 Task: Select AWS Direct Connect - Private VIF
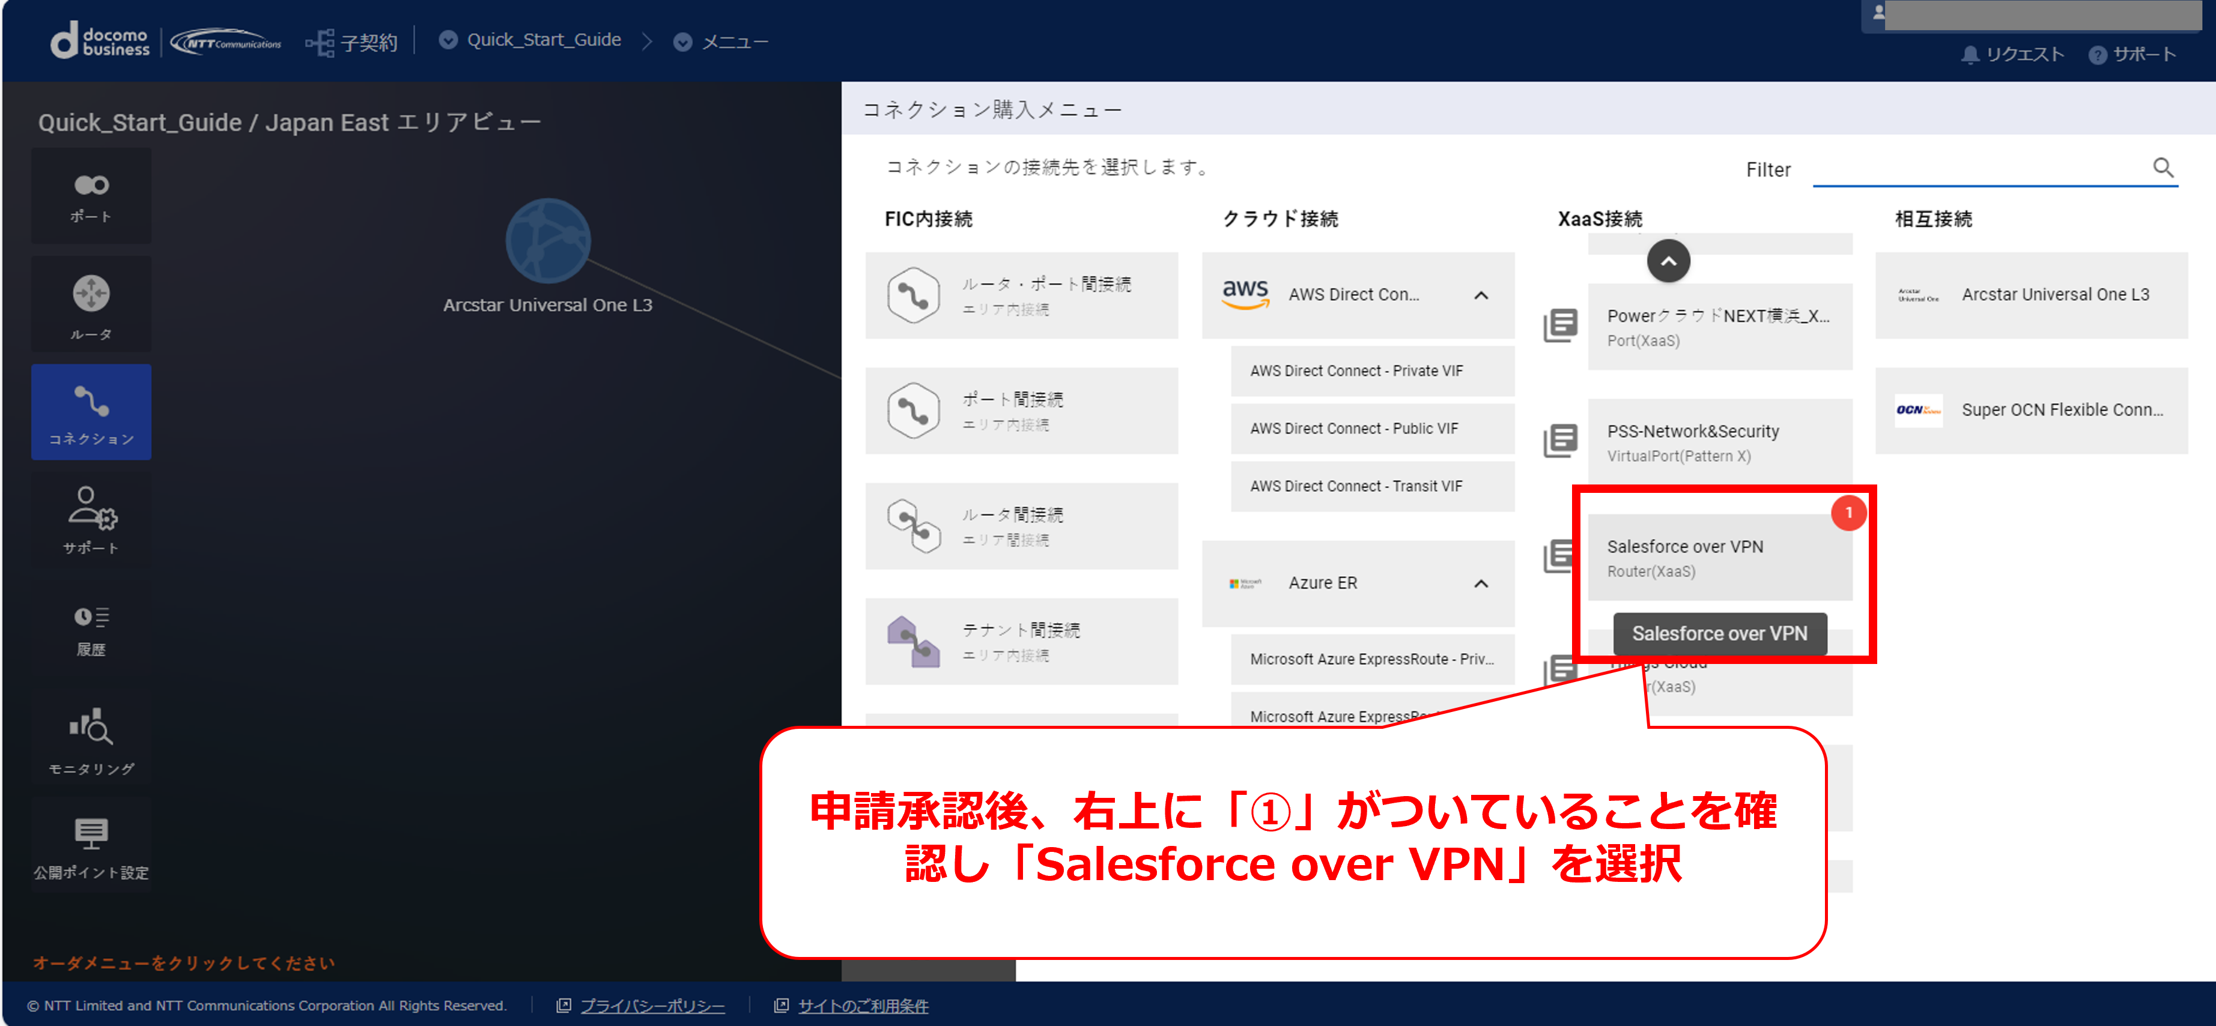[x=1372, y=370]
